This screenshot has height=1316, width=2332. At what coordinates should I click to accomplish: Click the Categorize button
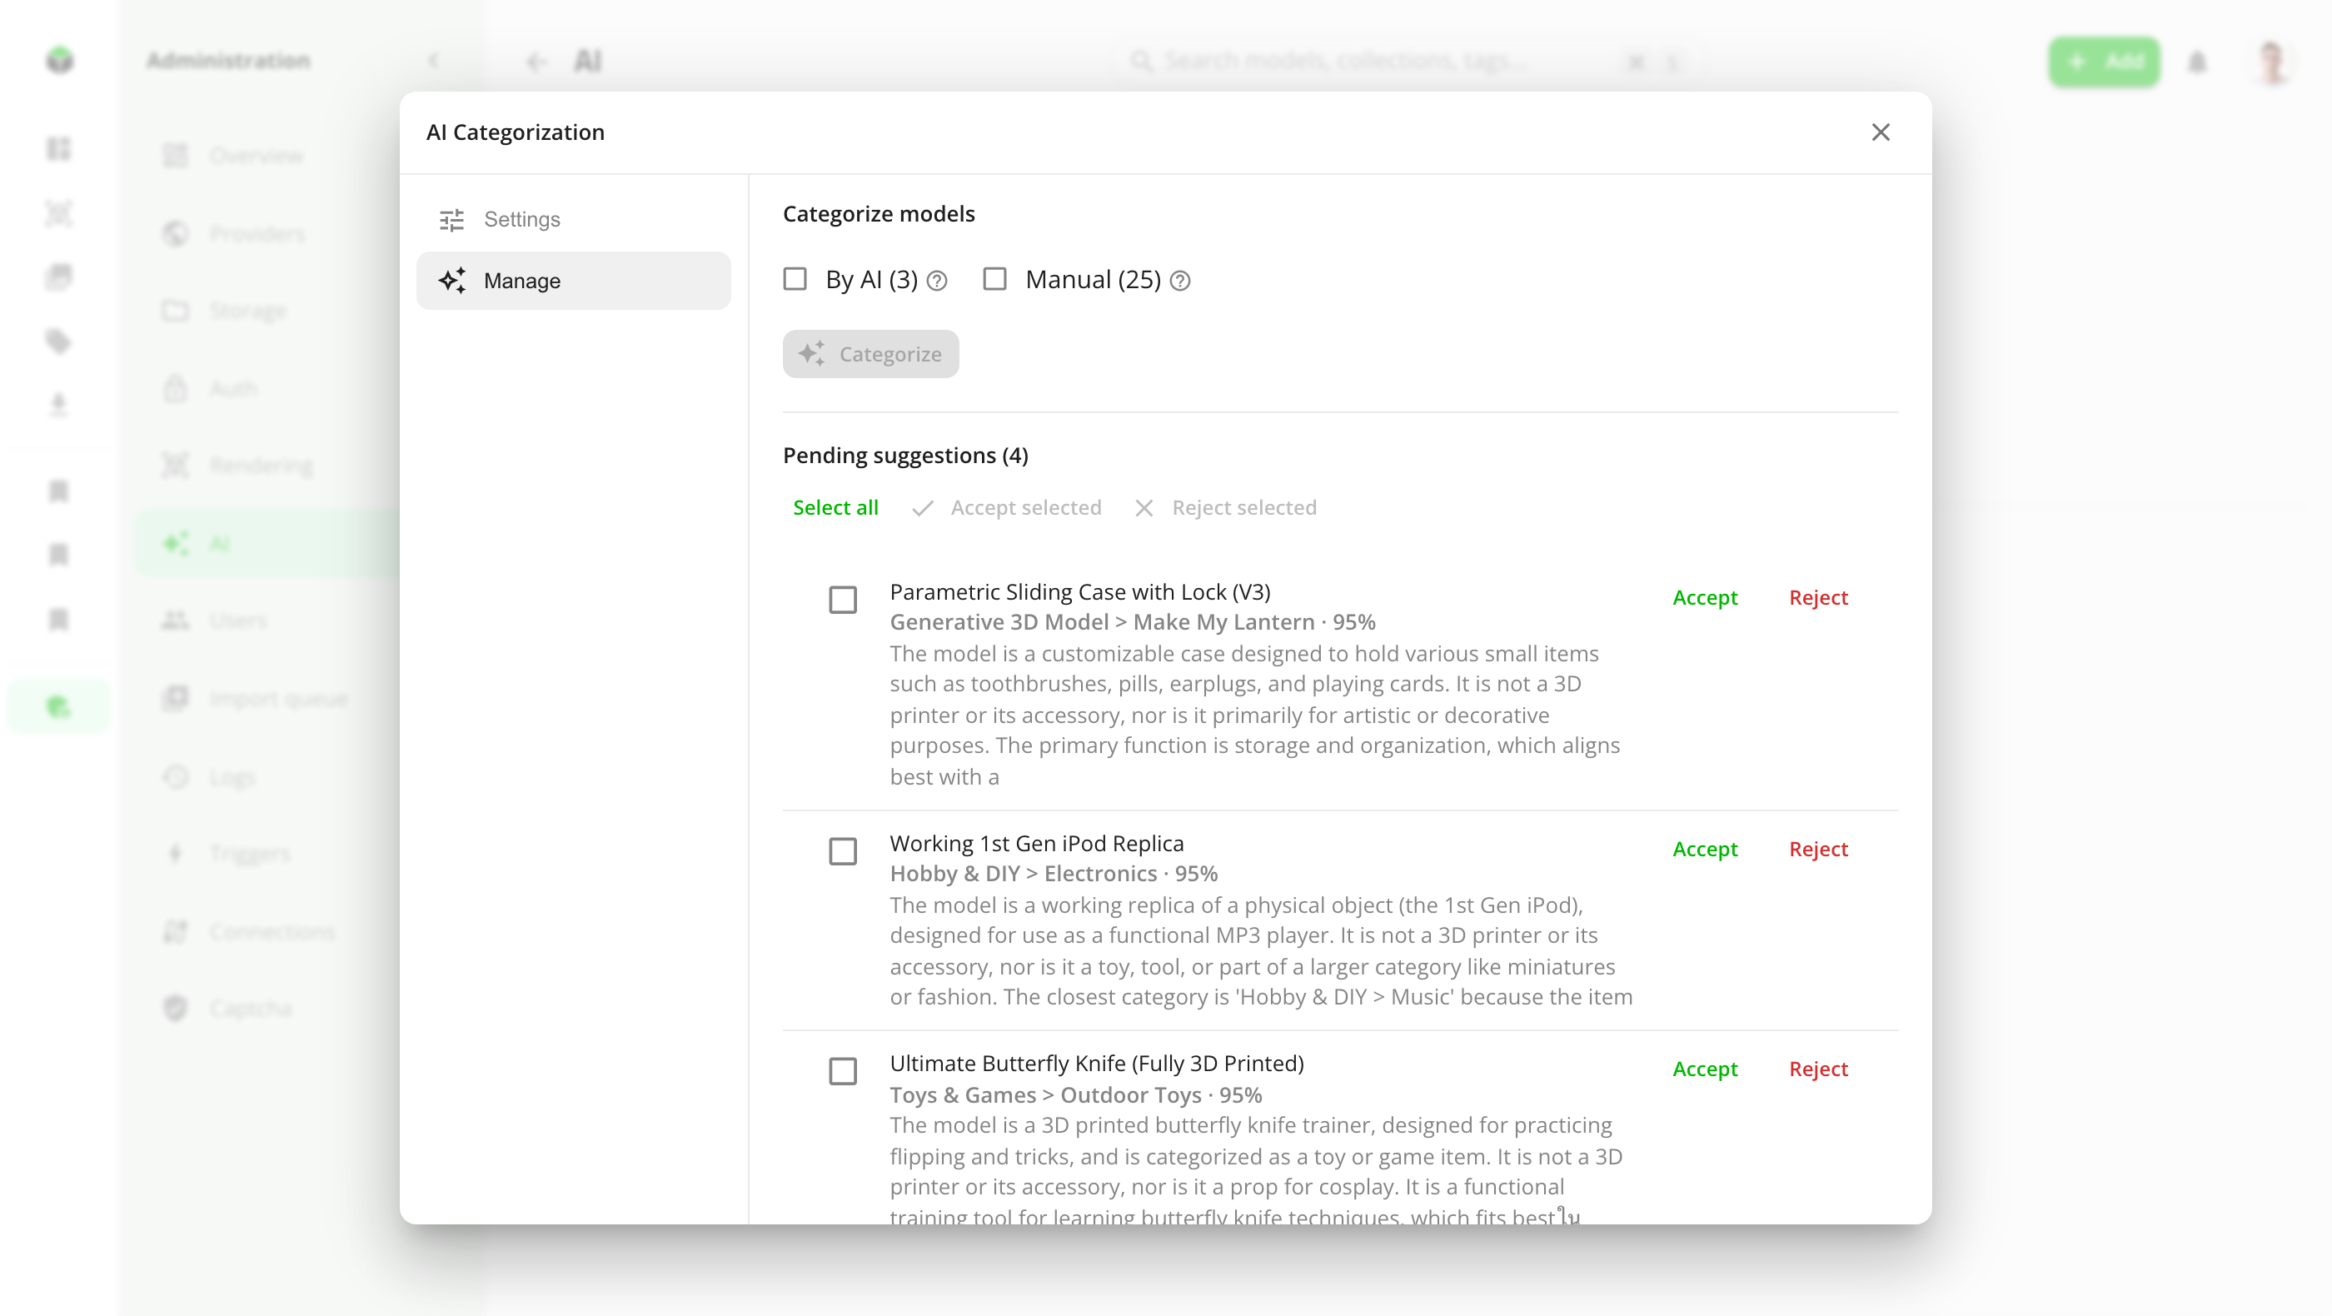pyautogui.click(x=870, y=354)
